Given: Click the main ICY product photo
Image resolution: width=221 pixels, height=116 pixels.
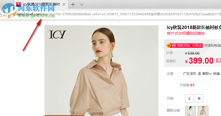Looking at the screenshot, I should (x=102, y=71).
